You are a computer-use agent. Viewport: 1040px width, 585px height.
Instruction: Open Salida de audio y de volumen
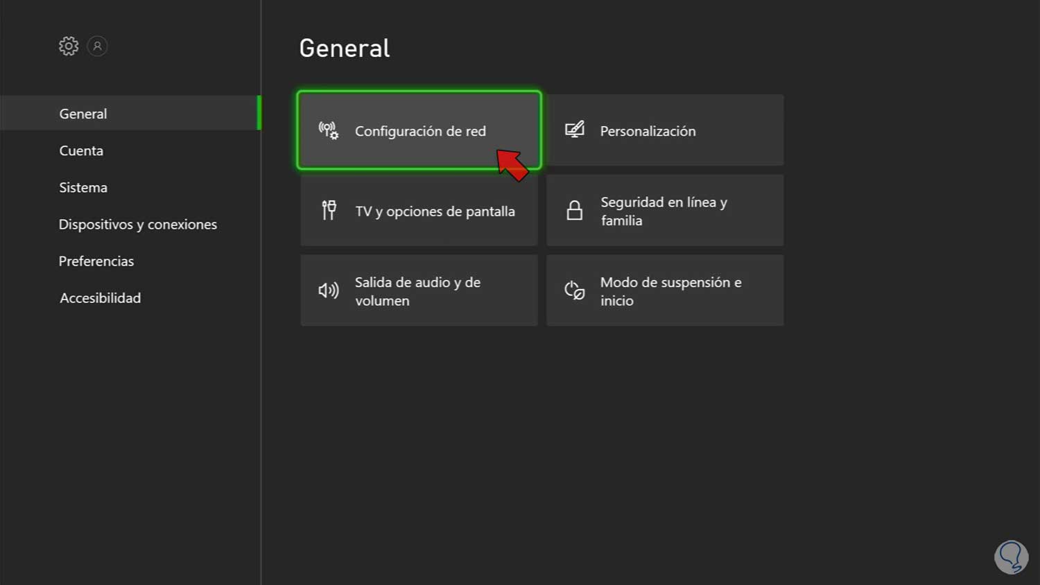pos(418,291)
